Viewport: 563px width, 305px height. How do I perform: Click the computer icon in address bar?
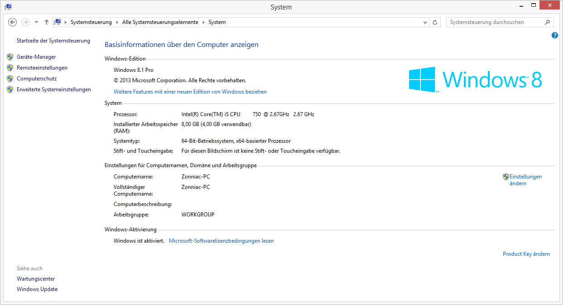point(58,22)
